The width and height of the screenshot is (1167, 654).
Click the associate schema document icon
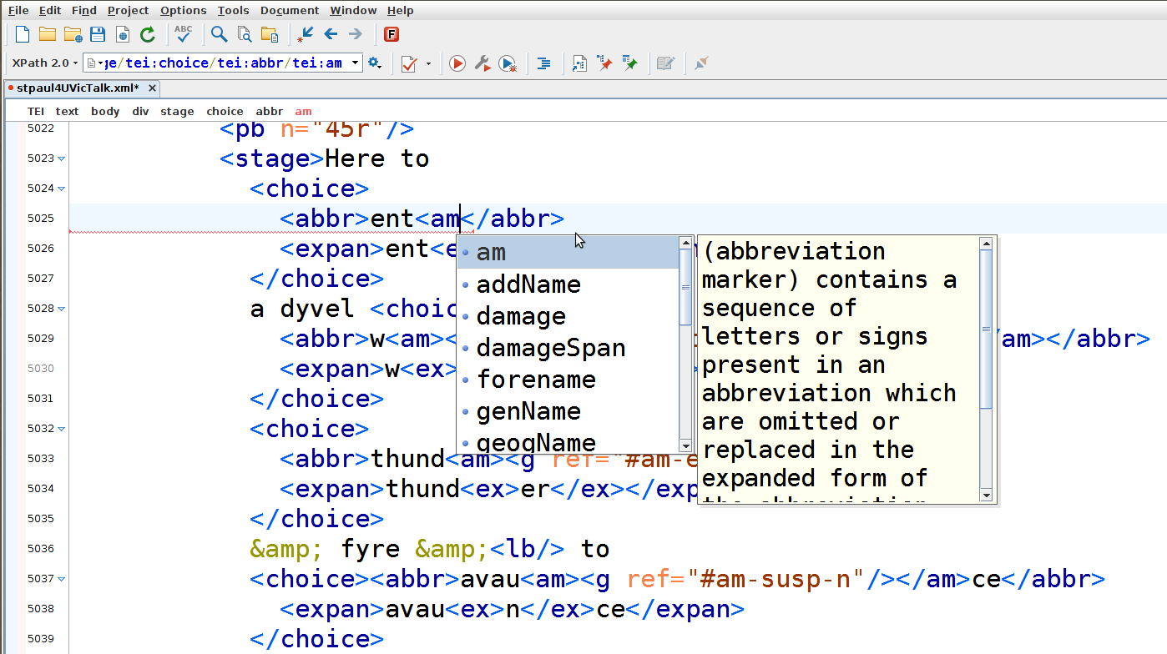(x=579, y=63)
